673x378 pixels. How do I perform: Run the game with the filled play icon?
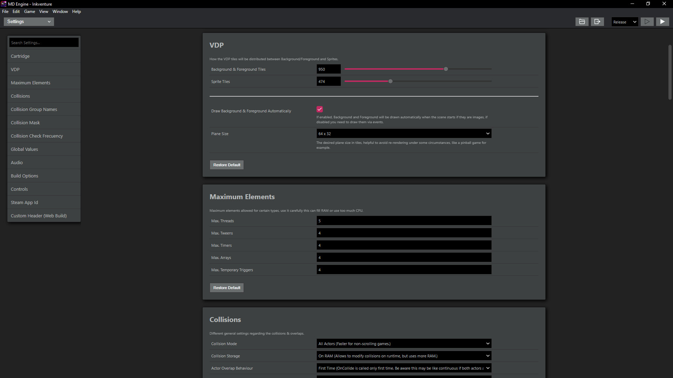662,21
